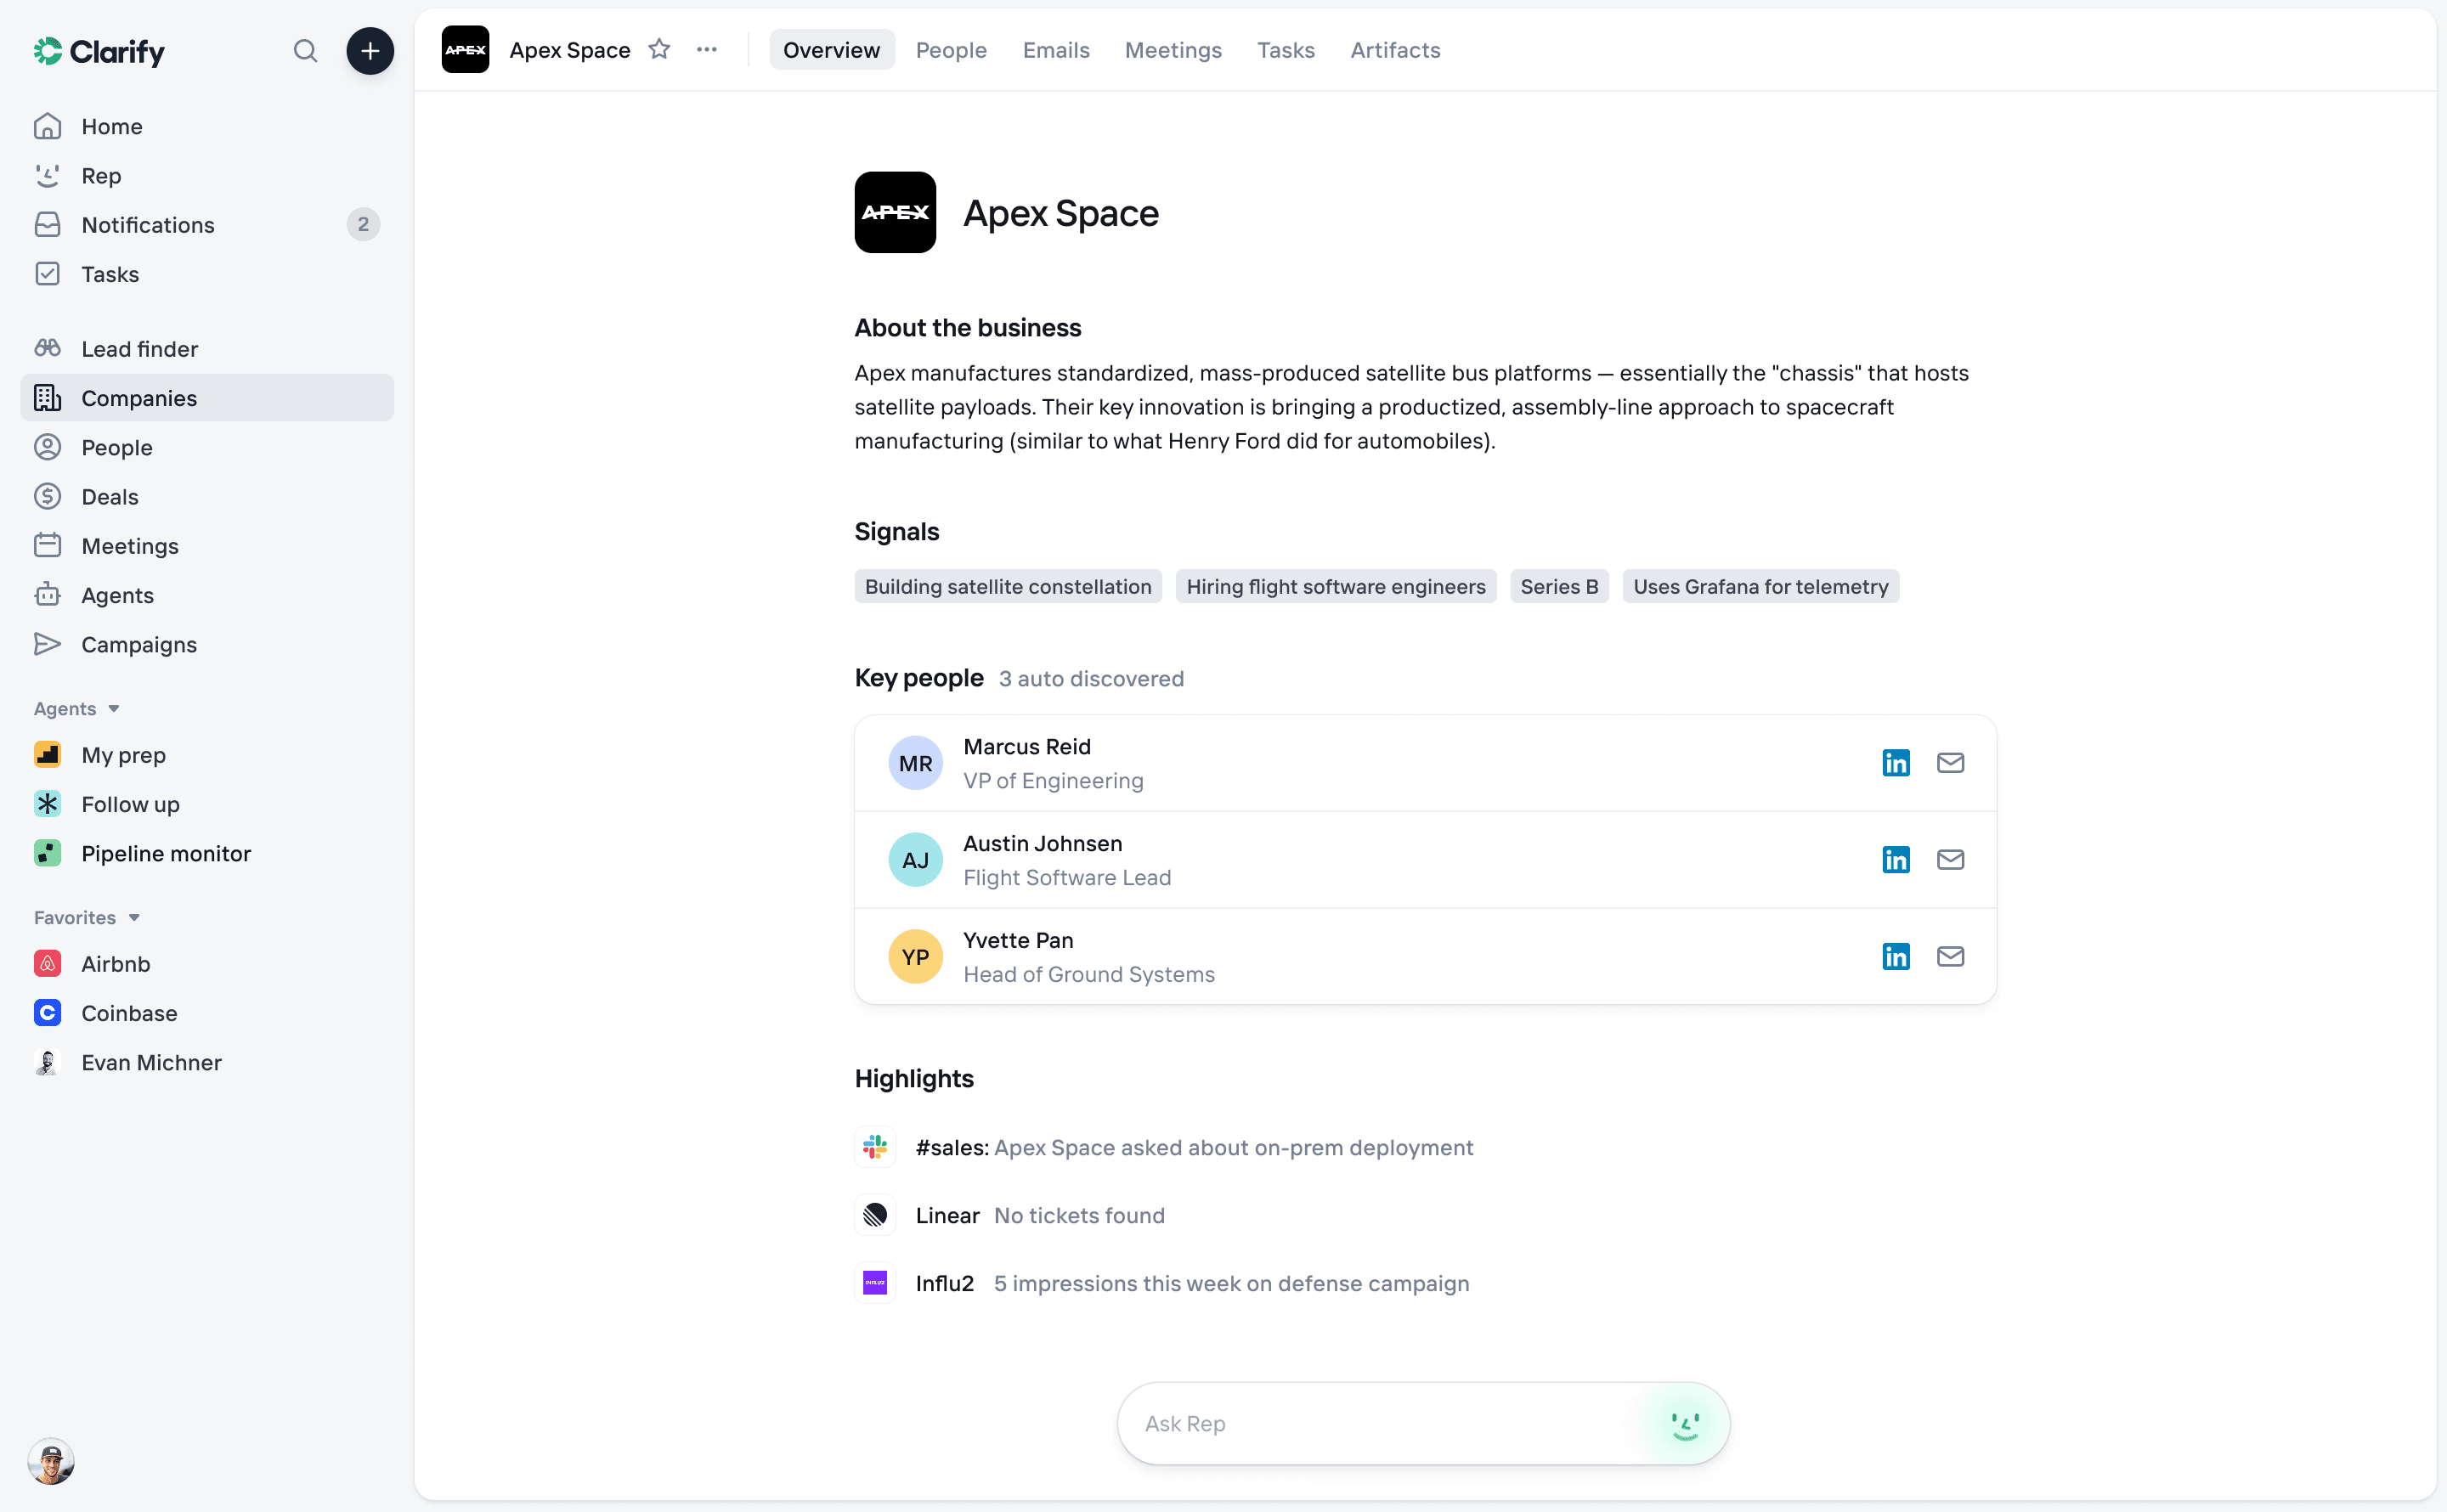
Task: Click the large Apex logo
Action: pyautogui.click(x=895, y=212)
